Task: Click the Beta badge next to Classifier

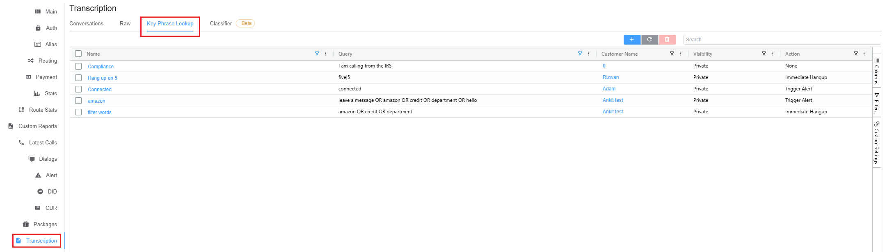Action: tap(246, 23)
